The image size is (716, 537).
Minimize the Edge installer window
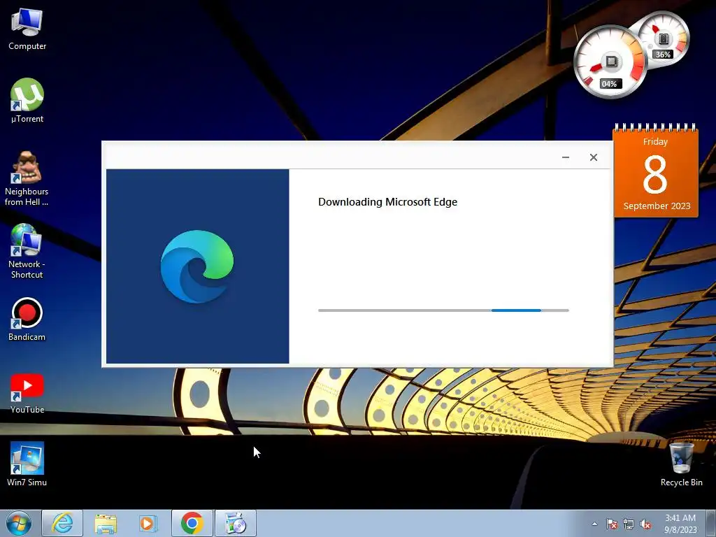coord(565,157)
